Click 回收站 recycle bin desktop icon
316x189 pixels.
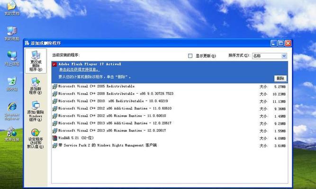point(12,82)
